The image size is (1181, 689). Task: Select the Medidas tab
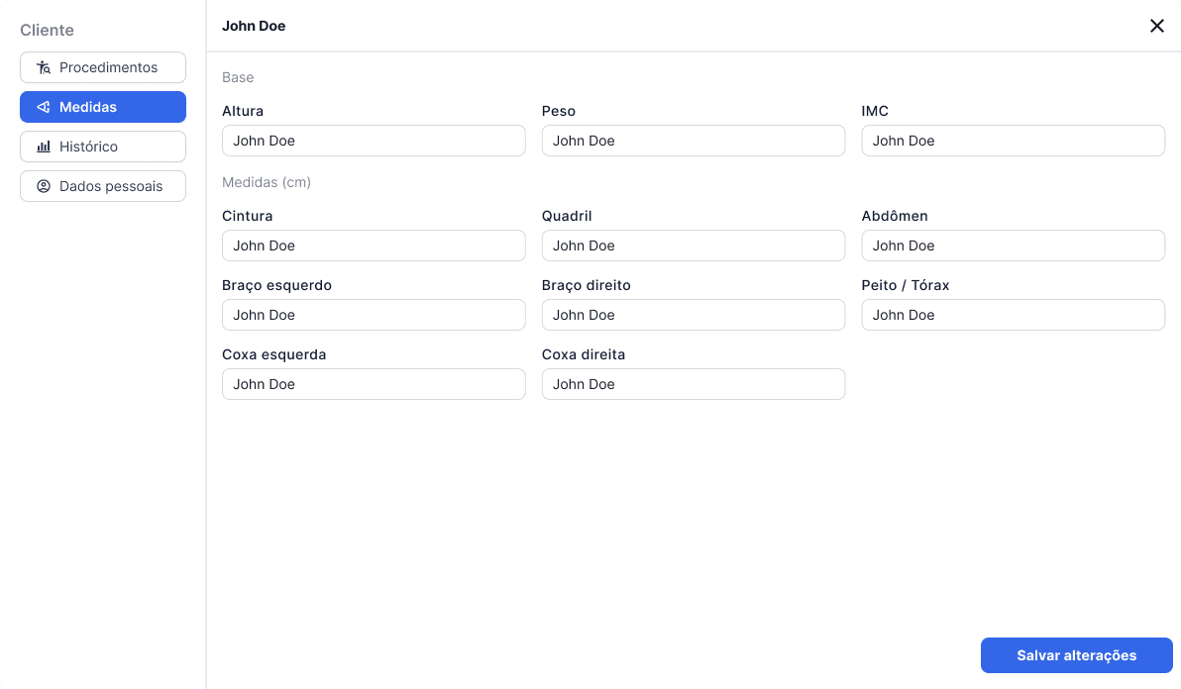pyautogui.click(x=103, y=107)
